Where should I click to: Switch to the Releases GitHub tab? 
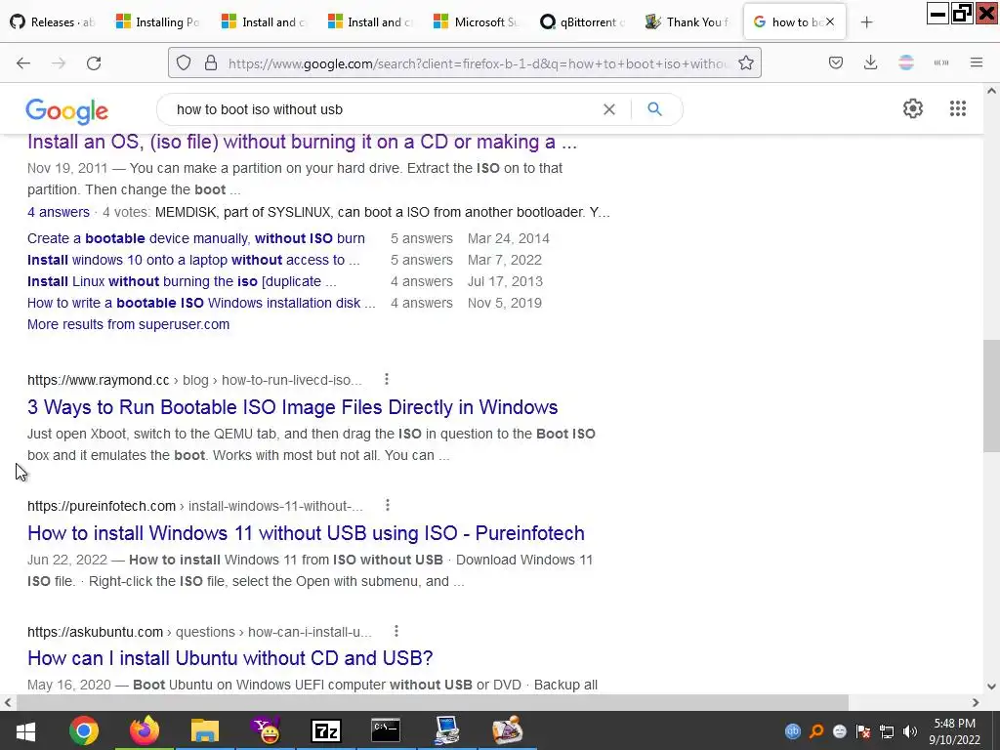[x=53, y=22]
